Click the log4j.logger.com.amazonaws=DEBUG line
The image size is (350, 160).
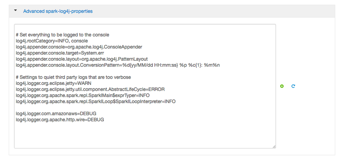point(56,114)
